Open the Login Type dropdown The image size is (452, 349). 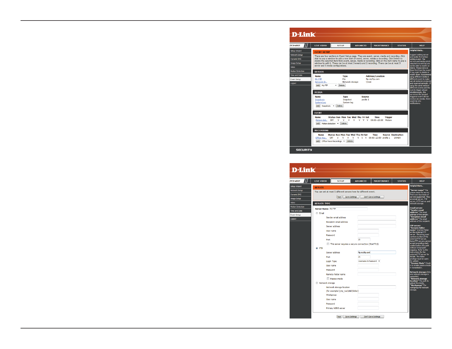(369, 261)
